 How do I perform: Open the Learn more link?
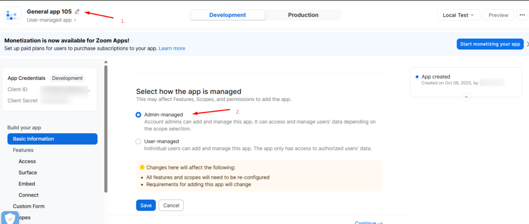(x=172, y=48)
